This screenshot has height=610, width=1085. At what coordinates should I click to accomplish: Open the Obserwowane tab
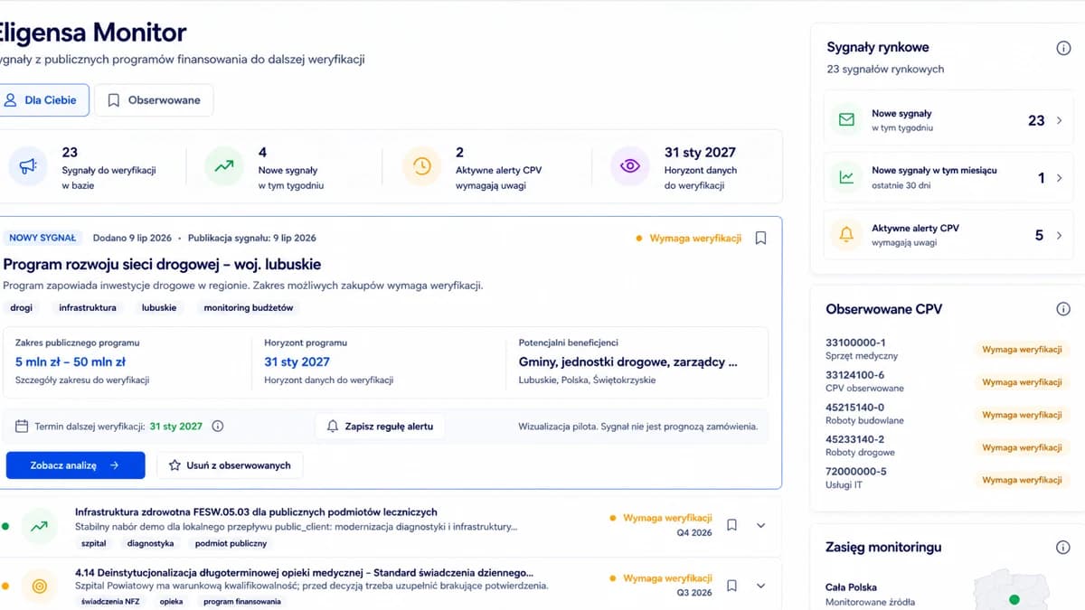click(154, 100)
